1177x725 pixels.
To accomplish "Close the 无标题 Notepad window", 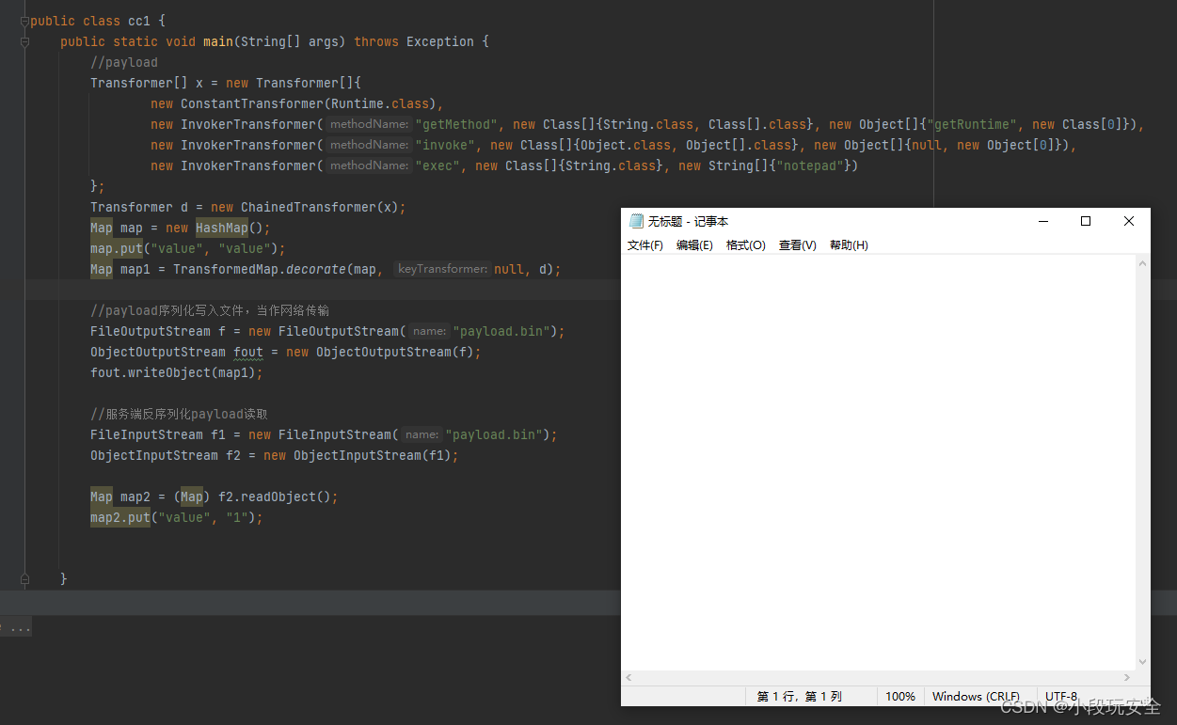I will [x=1129, y=221].
